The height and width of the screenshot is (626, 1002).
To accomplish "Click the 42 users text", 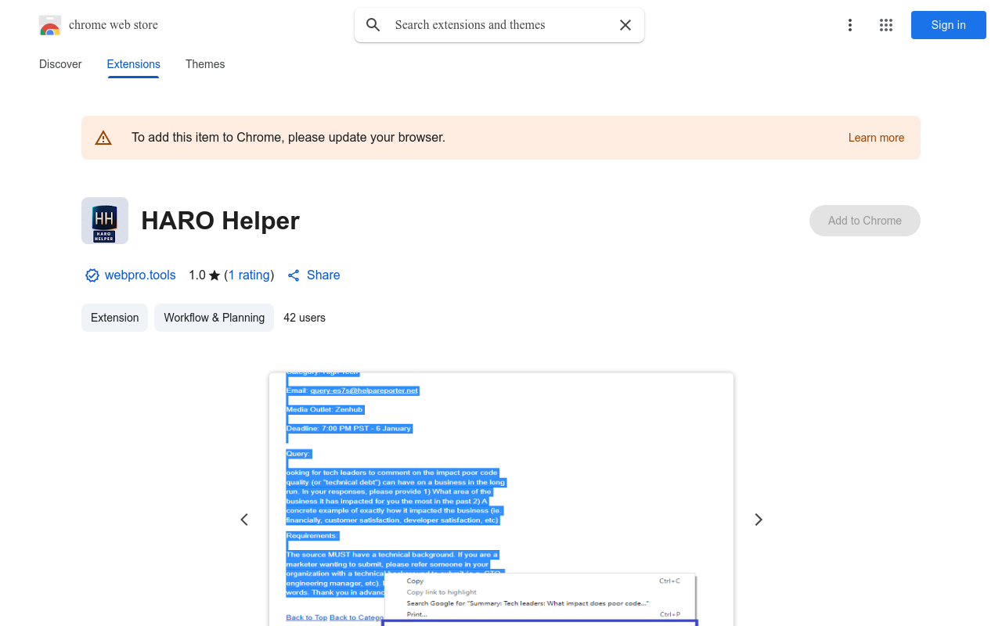I will (x=305, y=318).
